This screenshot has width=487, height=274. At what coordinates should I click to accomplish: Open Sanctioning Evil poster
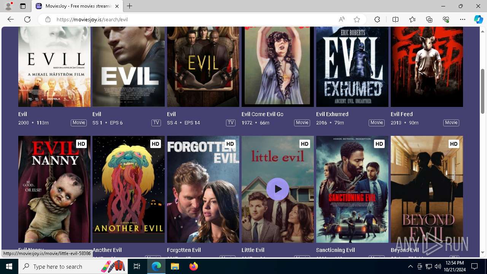(x=352, y=189)
